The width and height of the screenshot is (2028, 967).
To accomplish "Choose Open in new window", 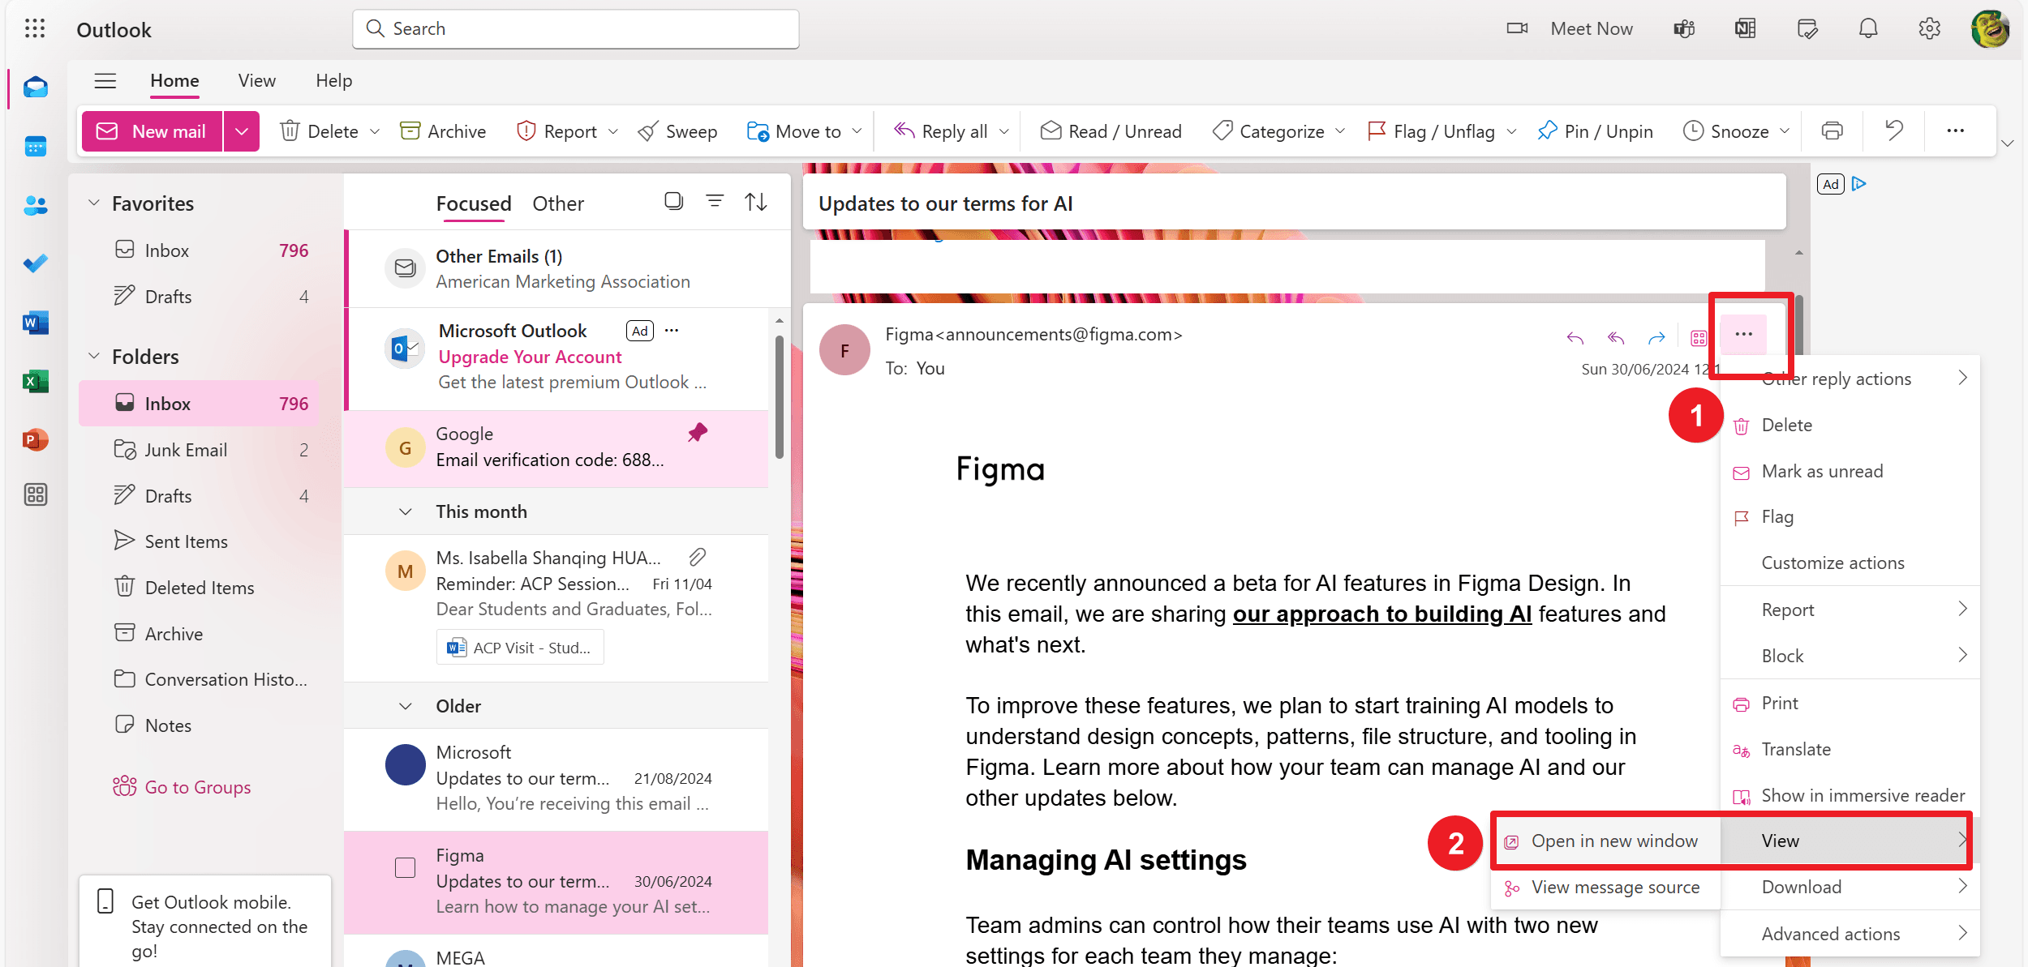I will pos(1605,841).
